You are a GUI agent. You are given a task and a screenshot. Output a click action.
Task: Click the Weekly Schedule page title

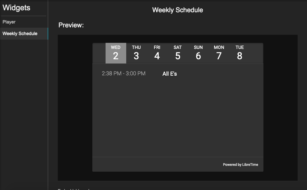coord(178,10)
